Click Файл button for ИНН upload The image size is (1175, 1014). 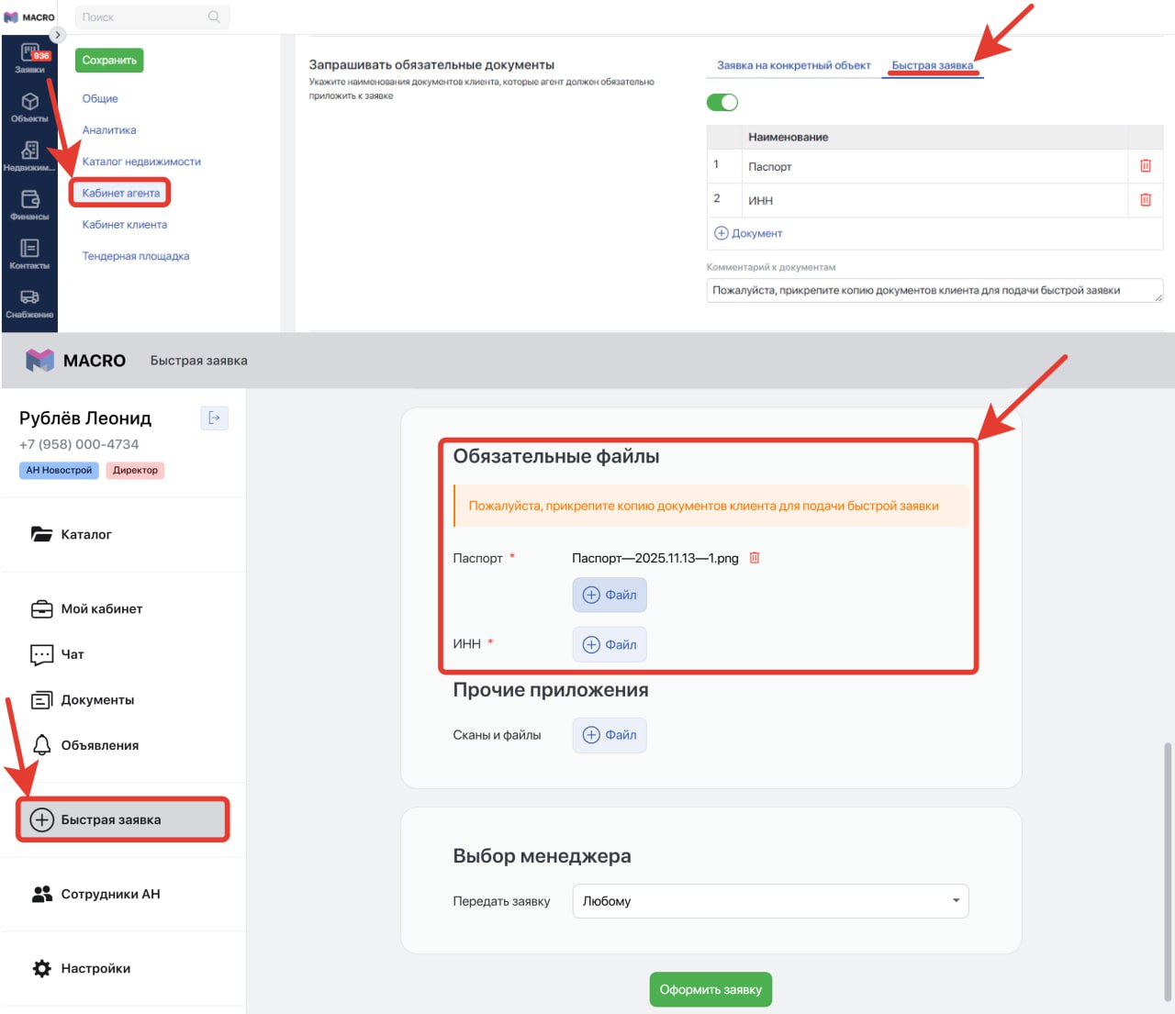click(x=610, y=645)
